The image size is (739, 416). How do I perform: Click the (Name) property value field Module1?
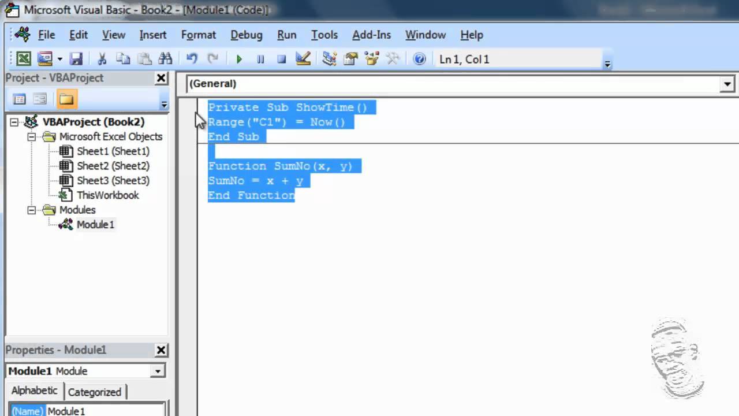pos(106,411)
